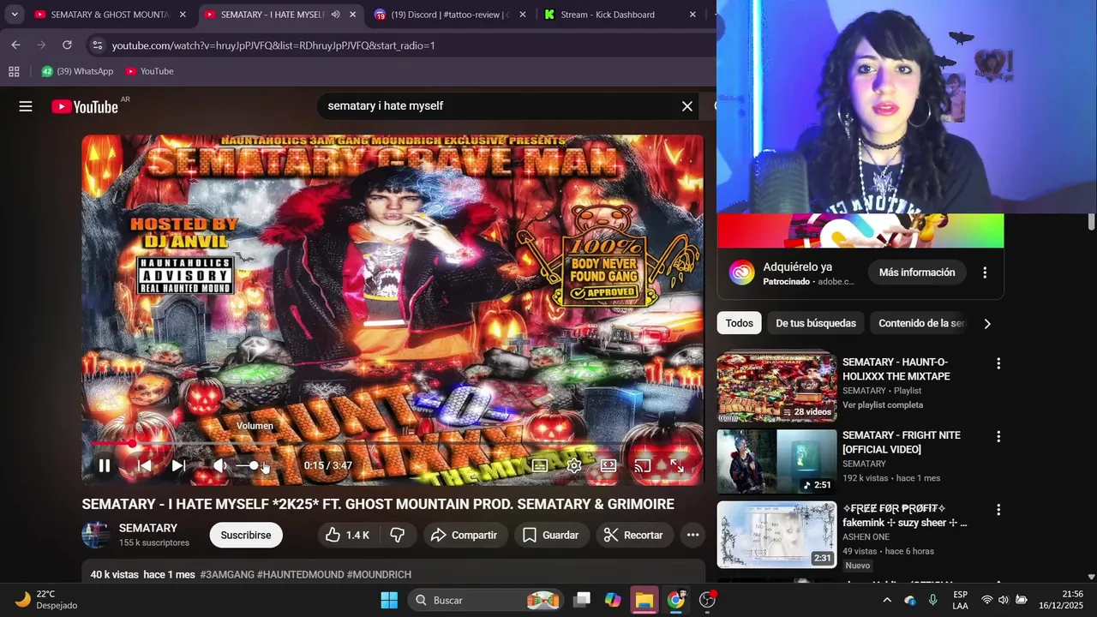
Task: Open Chrome tab search dropdown arrow
Action: click(15, 15)
